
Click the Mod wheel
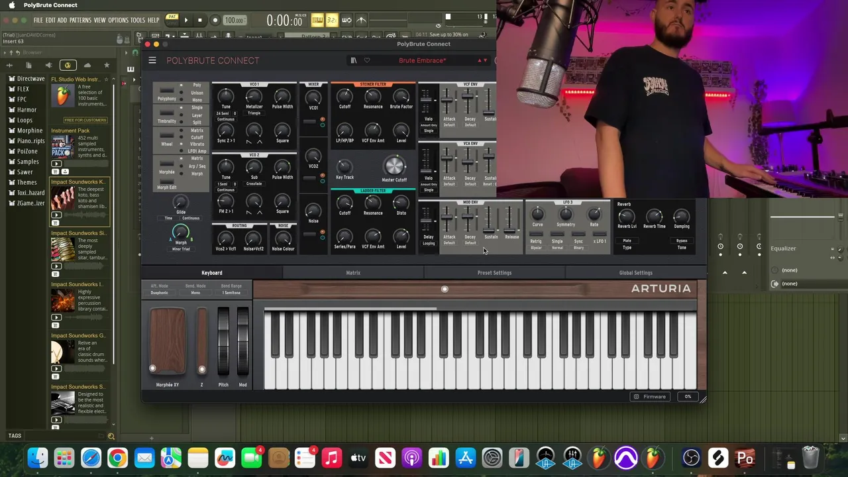pyautogui.click(x=242, y=343)
